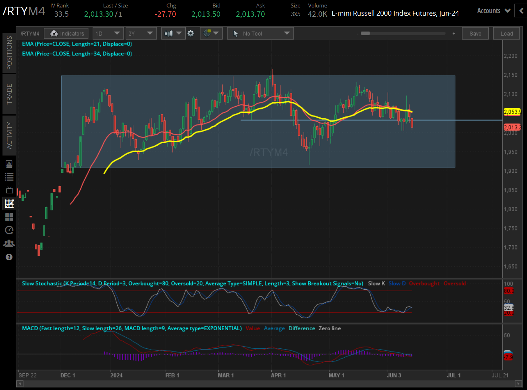Image resolution: width=527 pixels, height=390 pixels.
Task: Click the help question mark icon
Action: pos(9,257)
